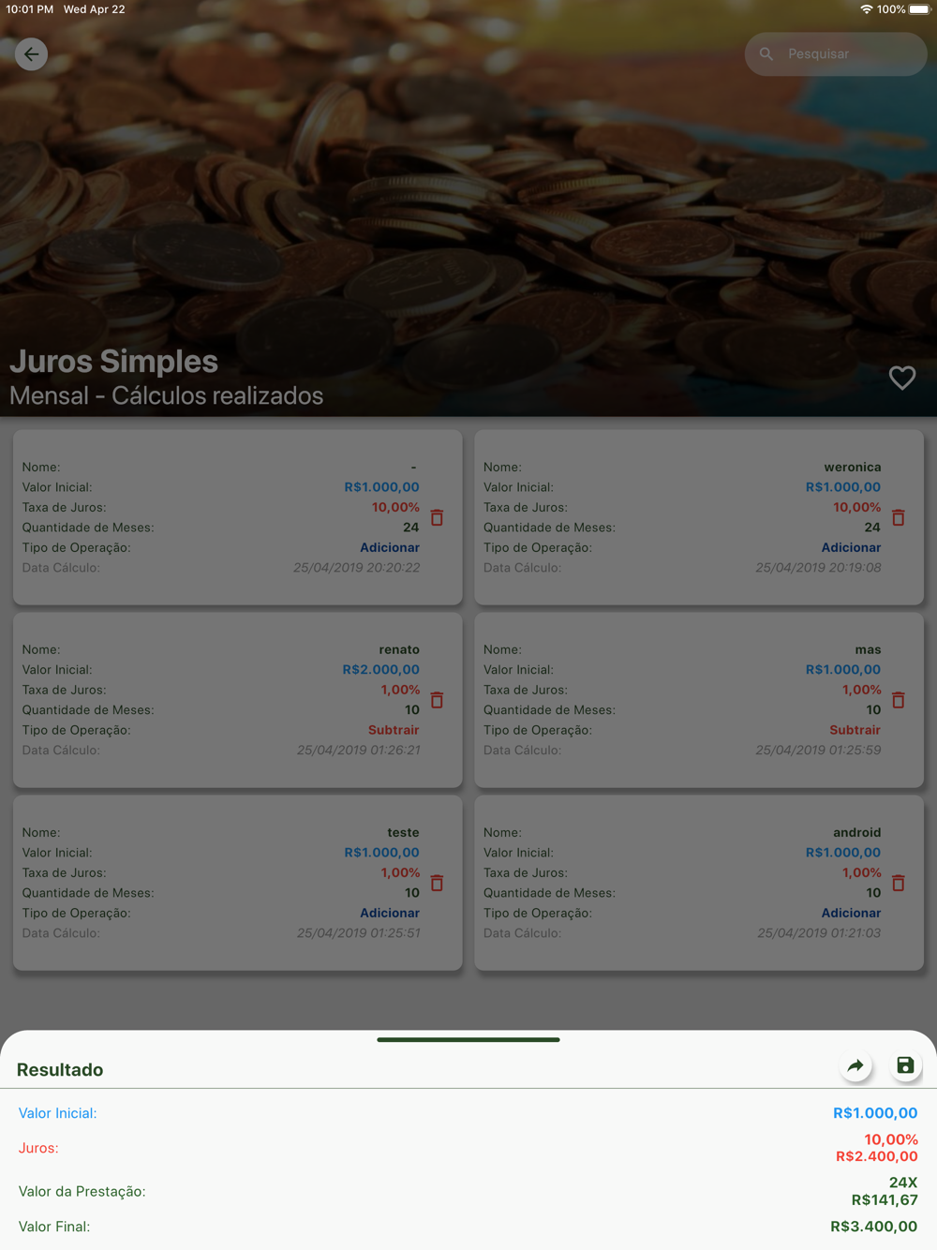937x1250 pixels.
Task: Click the date 25/04/2019 01:25:59
Action: point(818,751)
